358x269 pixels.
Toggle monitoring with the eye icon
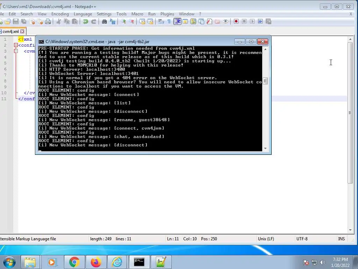coord(225,21)
